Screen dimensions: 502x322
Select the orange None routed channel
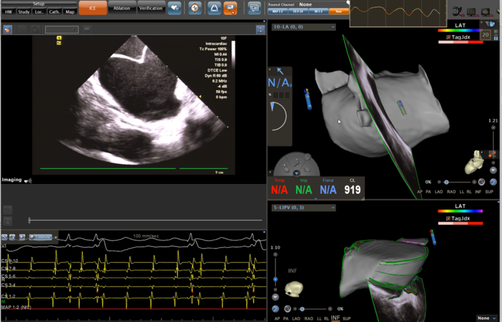point(338,12)
